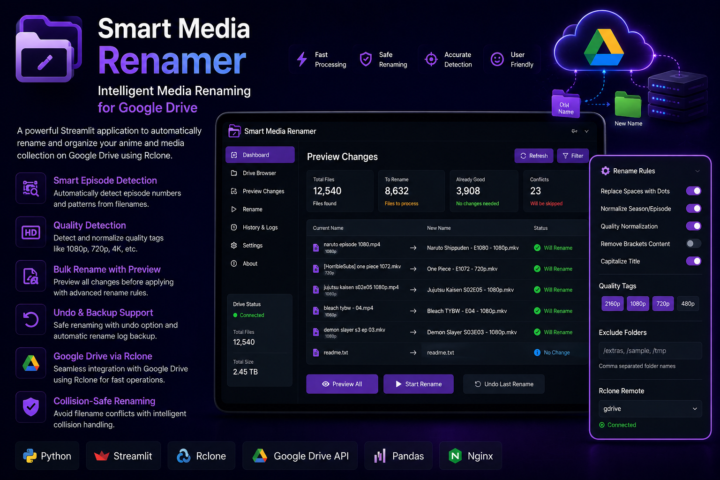Click the Rename Rules gear icon

pyautogui.click(x=606, y=171)
